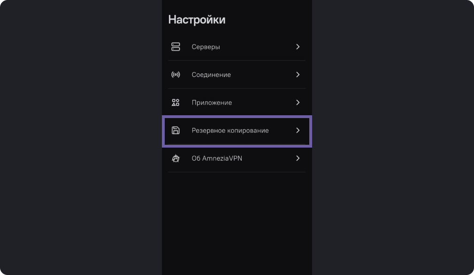
Task: Select the Приложение menu label
Action: (x=212, y=103)
